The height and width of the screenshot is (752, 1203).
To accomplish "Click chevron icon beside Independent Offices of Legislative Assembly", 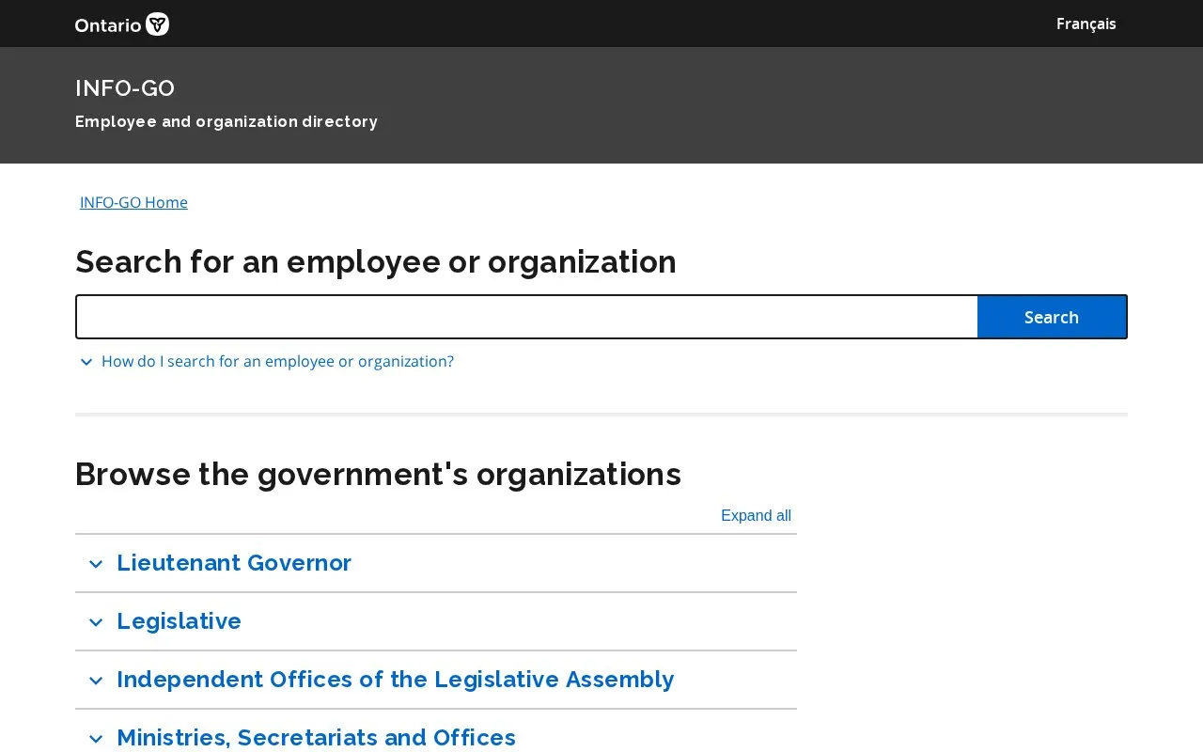I will click(x=95, y=681).
